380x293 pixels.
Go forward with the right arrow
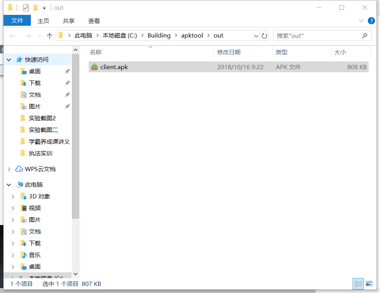(28, 36)
